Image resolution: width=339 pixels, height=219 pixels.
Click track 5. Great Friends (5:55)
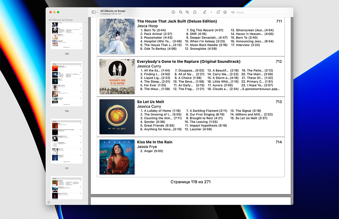coord(157,126)
